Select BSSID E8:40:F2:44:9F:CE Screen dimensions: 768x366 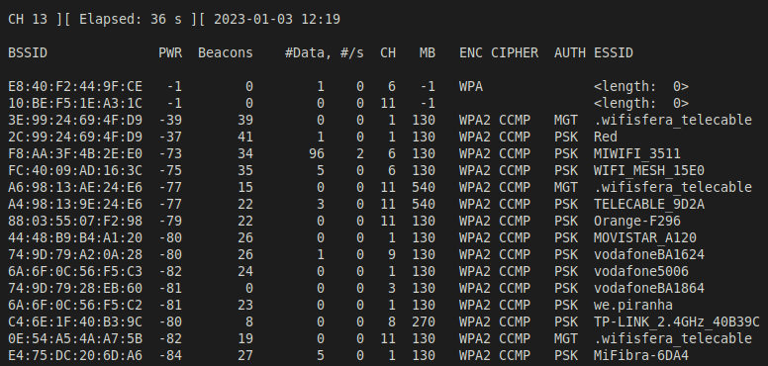(x=75, y=87)
